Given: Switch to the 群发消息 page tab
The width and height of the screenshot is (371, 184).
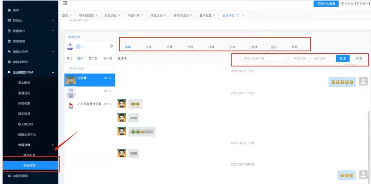Looking at the screenshot, I should (x=111, y=15).
